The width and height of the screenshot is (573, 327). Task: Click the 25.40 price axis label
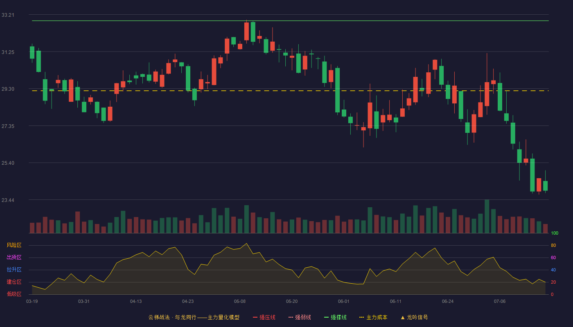pyautogui.click(x=7, y=163)
